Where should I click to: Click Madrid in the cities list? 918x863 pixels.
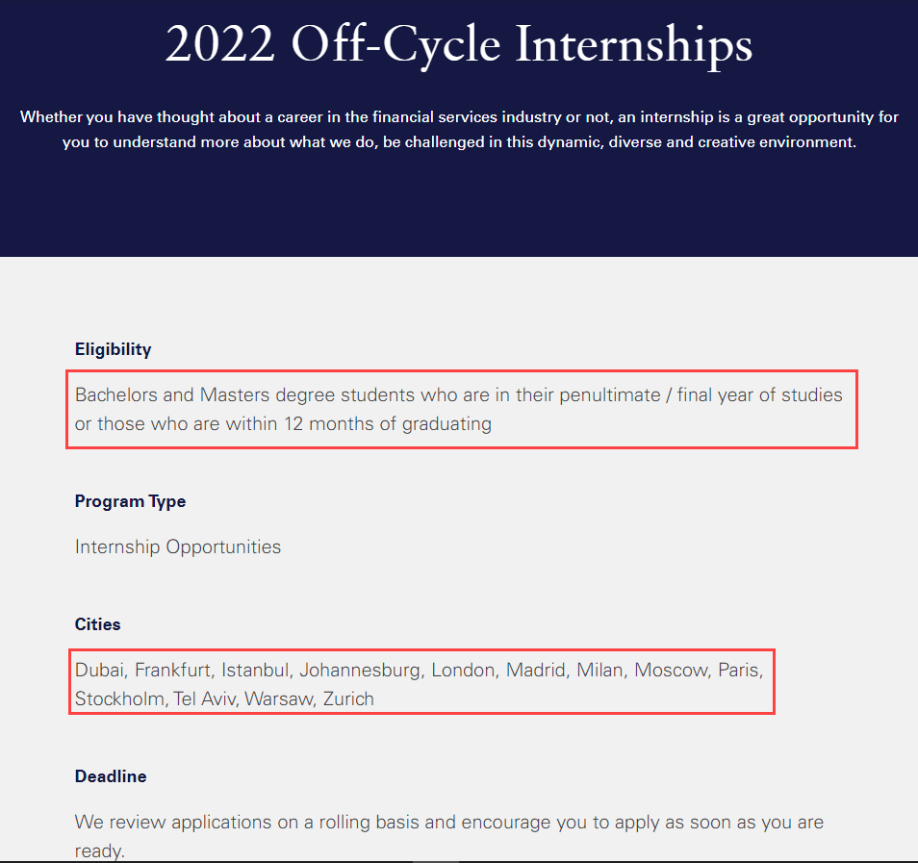pyautogui.click(x=535, y=670)
